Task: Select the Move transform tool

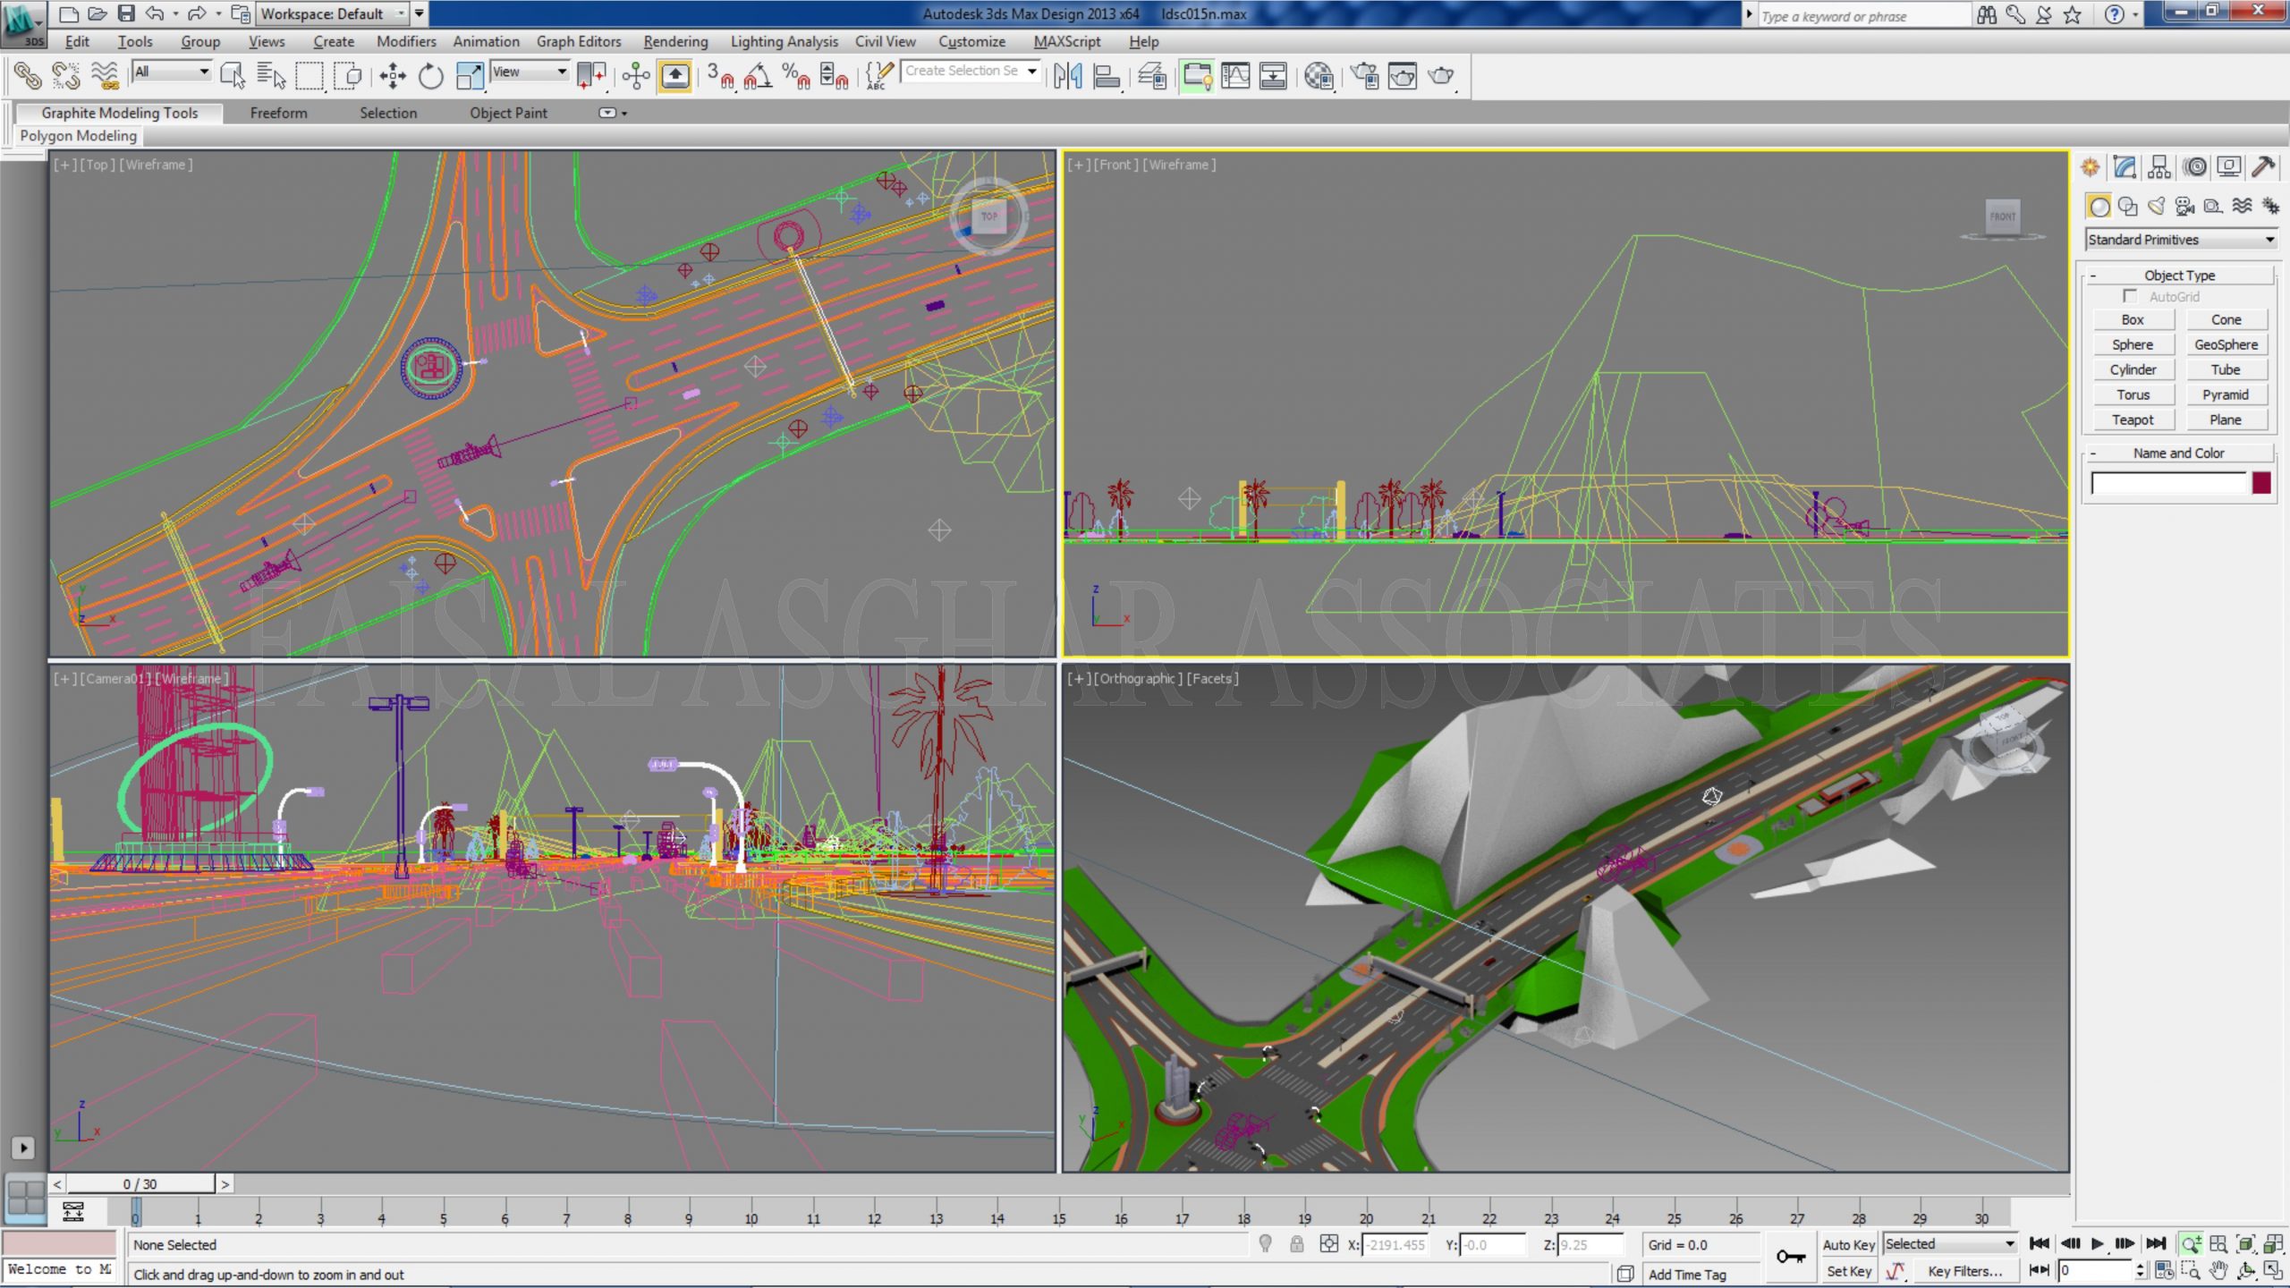Action: tap(392, 76)
